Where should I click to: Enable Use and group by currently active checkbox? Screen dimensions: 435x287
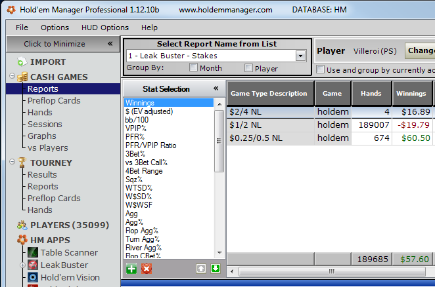point(320,69)
